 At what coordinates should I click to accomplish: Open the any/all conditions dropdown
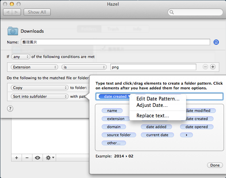[21, 57]
